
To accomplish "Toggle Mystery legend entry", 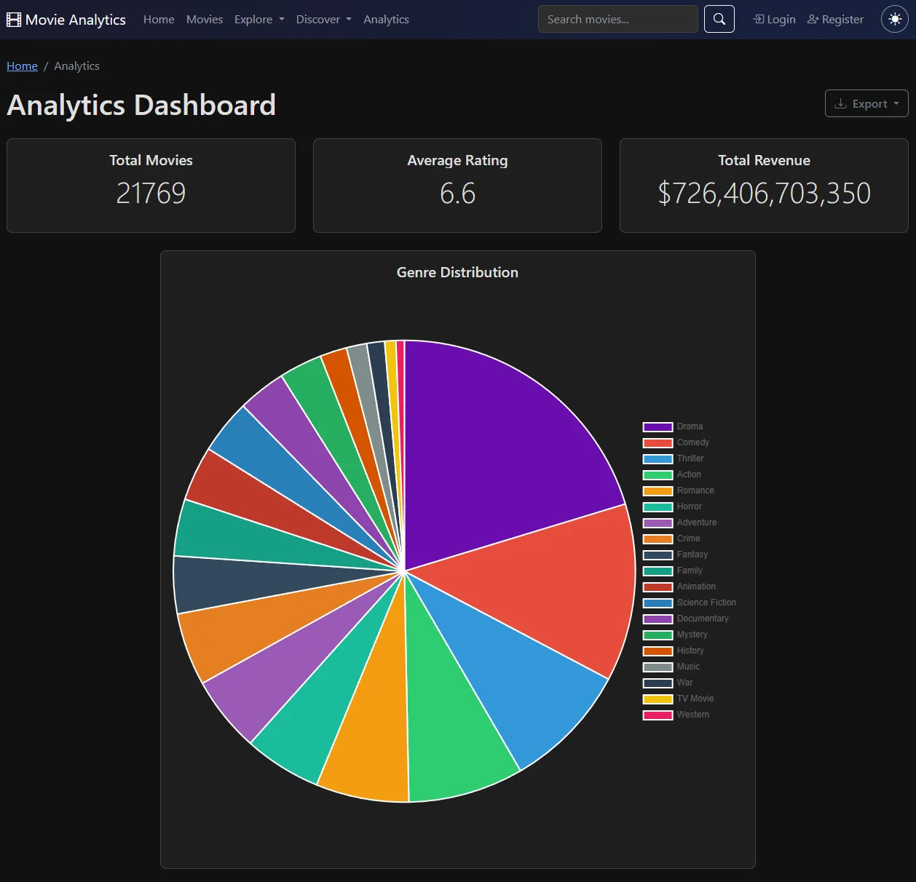I will tap(675, 635).
